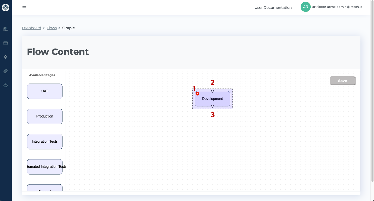Select the Production stage card

(44, 116)
